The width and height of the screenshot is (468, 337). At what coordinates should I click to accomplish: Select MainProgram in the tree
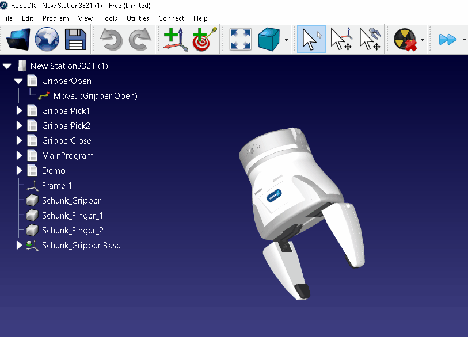point(68,156)
